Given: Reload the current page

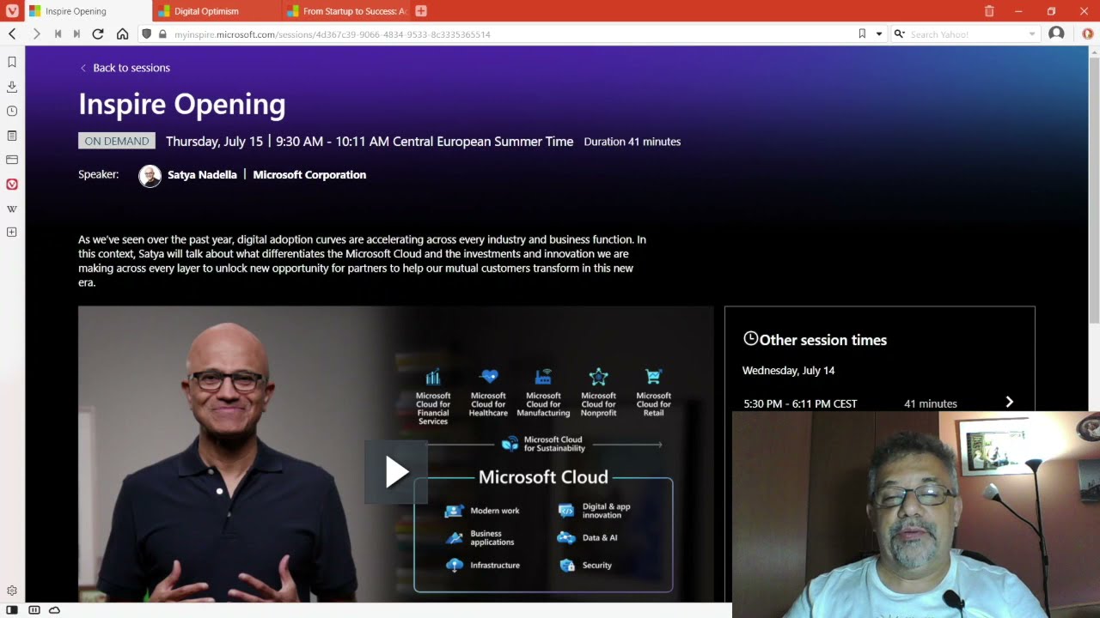Looking at the screenshot, I should 98,34.
